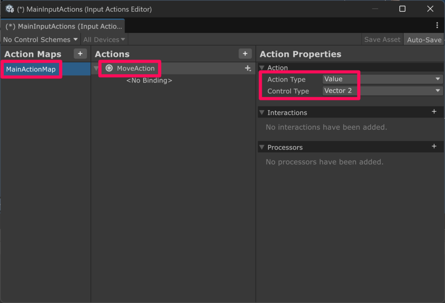Open the Control Type Vector 2 dropdown
This screenshot has height=303, width=445.
(x=382, y=91)
